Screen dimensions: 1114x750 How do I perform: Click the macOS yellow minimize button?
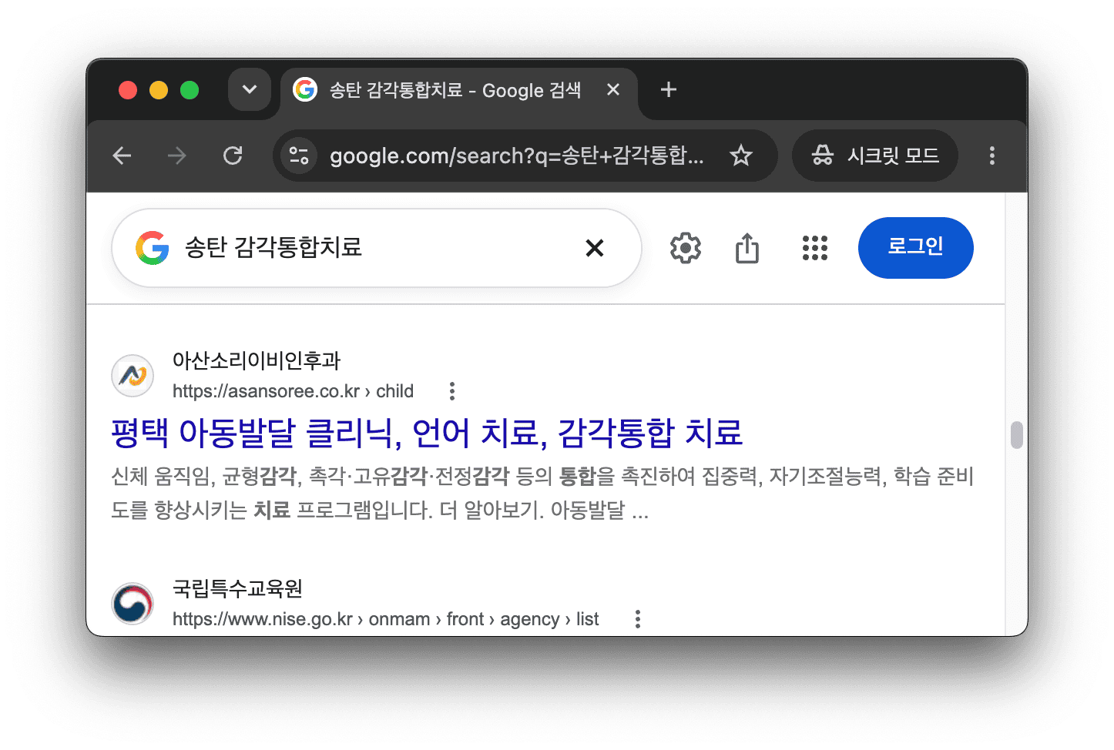pos(159,90)
